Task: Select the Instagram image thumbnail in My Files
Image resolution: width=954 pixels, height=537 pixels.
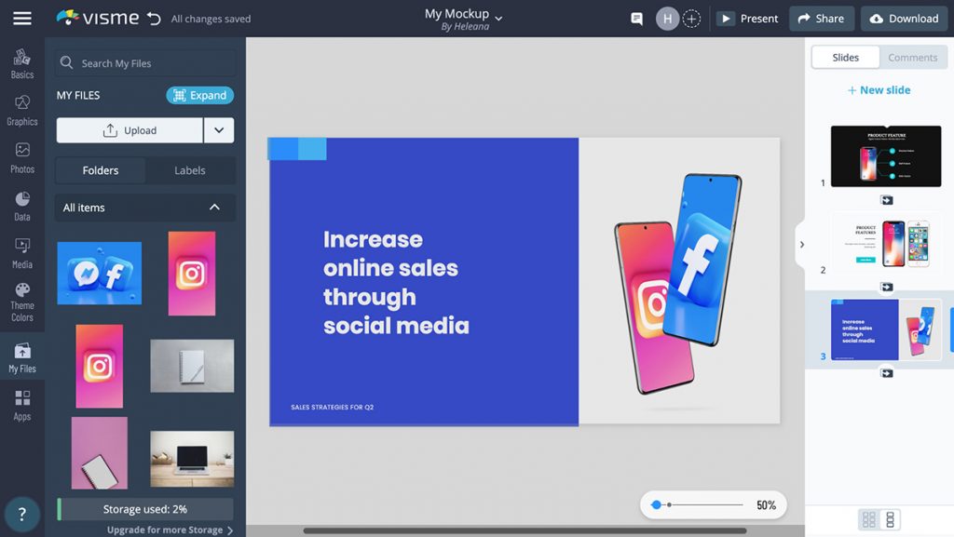Action: (191, 273)
